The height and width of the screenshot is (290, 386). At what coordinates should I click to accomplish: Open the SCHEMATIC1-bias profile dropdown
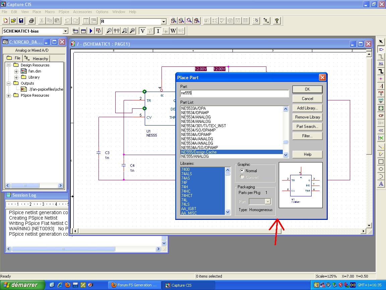pos(66,31)
